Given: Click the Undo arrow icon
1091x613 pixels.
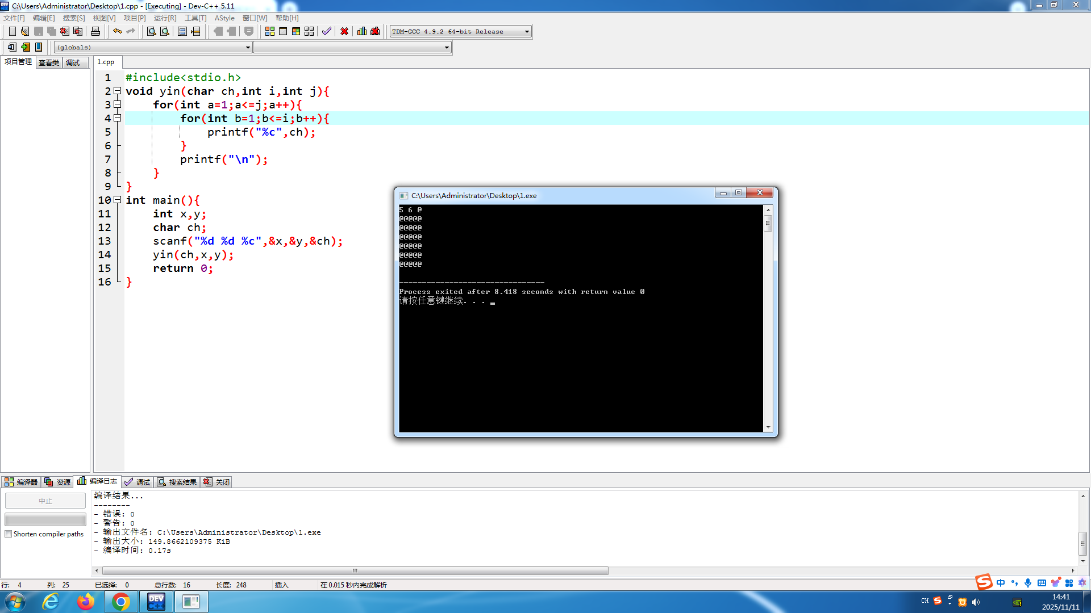Looking at the screenshot, I should coord(117,31).
